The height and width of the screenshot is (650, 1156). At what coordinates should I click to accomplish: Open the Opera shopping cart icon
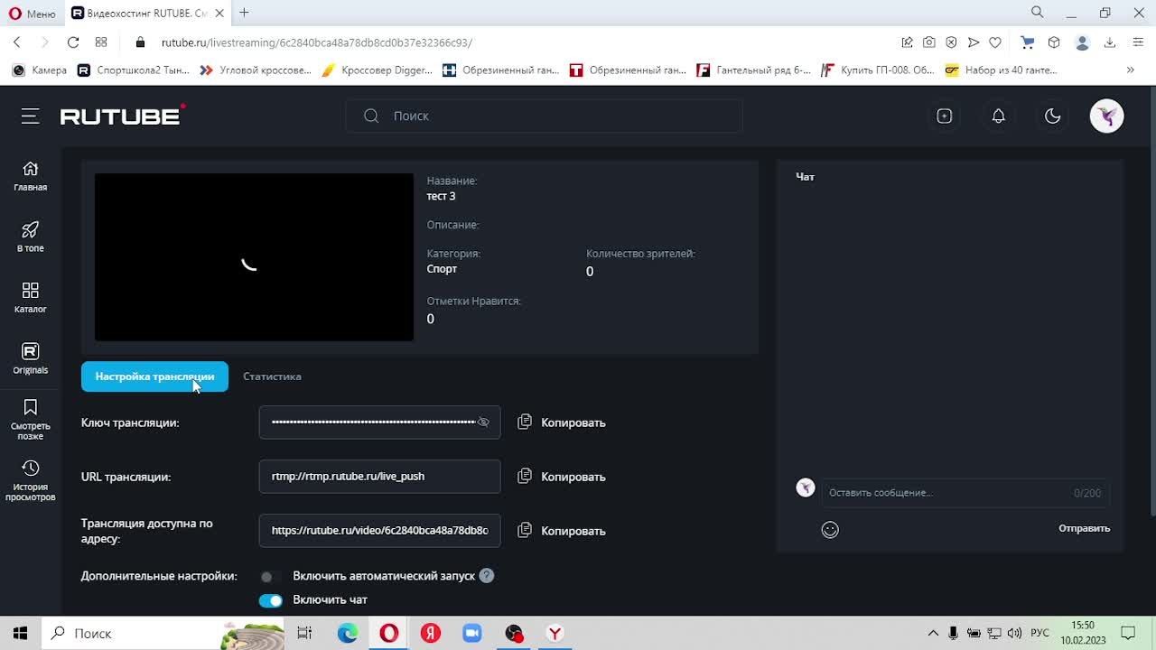pyautogui.click(x=1027, y=42)
